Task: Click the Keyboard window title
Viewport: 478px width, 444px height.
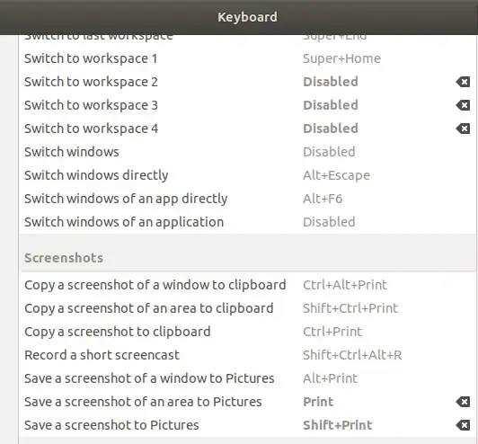Action: pos(247,17)
